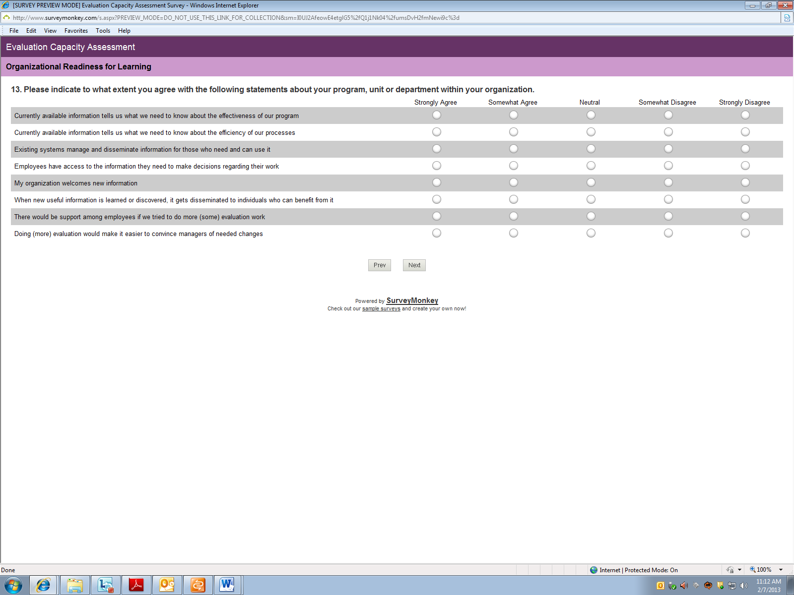Open the Help menu
794x595 pixels.
[x=124, y=31]
